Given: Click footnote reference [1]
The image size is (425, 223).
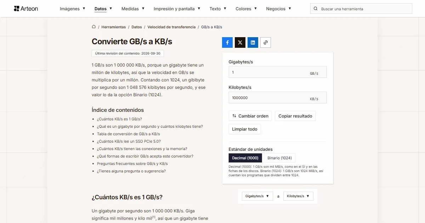Looking at the screenshot, I should coord(154,217).
